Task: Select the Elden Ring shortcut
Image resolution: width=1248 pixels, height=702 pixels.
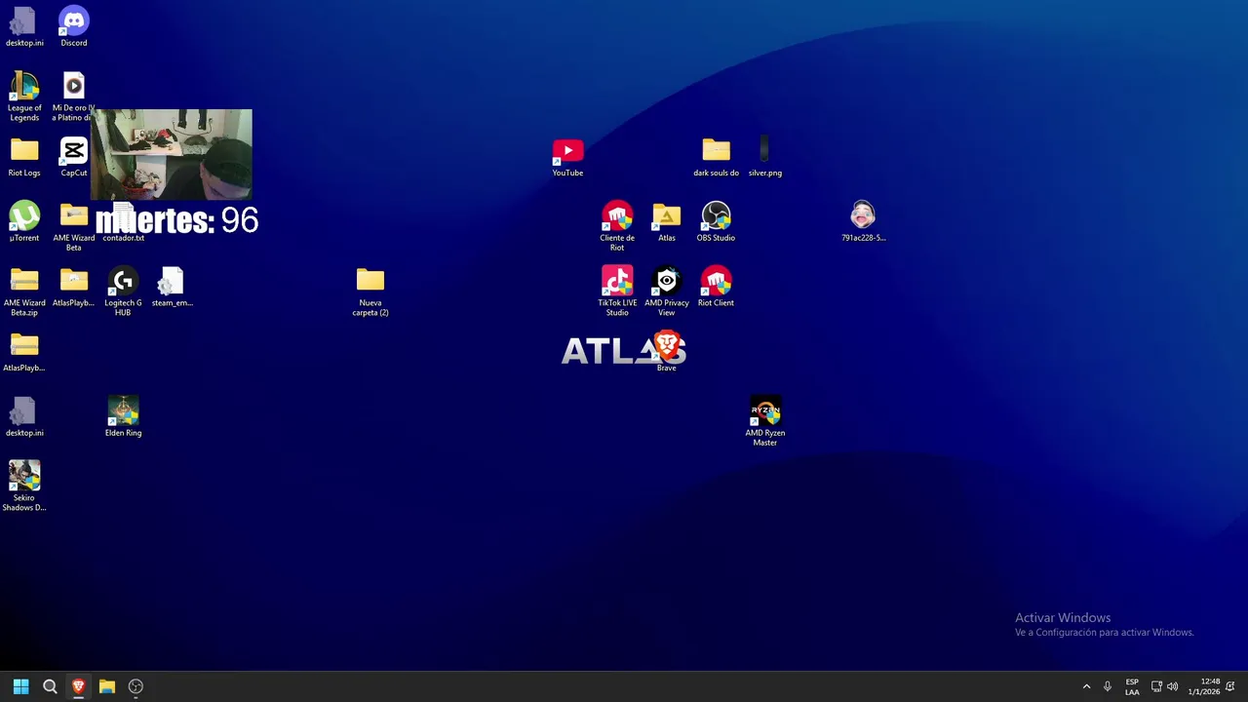Action: 123,416
